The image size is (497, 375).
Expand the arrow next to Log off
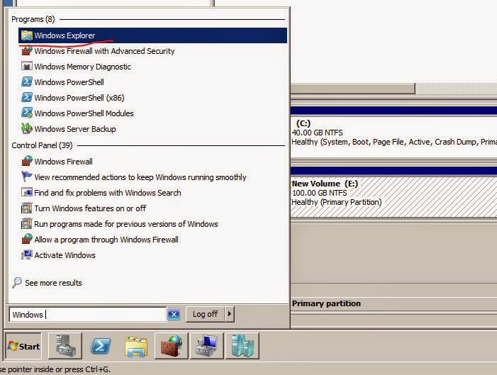[x=230, y=314]
